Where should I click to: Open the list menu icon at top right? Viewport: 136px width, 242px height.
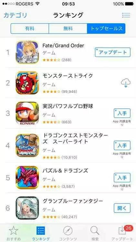click(126, 15)
